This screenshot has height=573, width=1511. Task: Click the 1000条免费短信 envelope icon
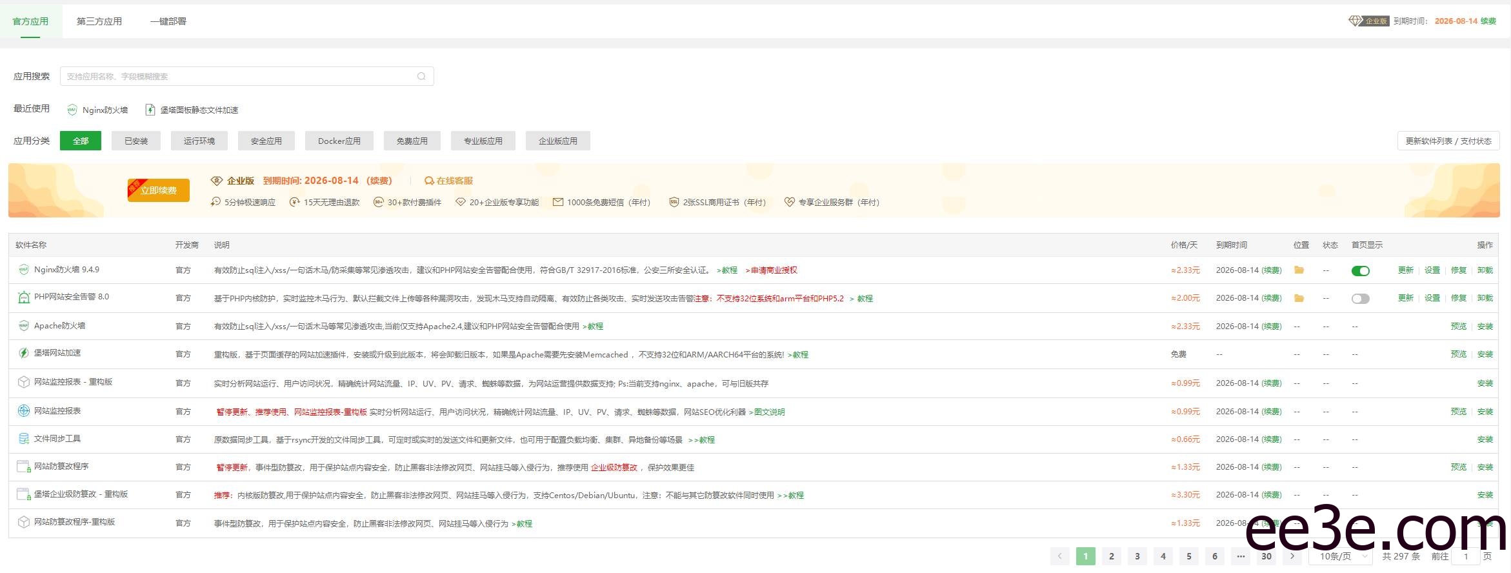pos(558,202)
